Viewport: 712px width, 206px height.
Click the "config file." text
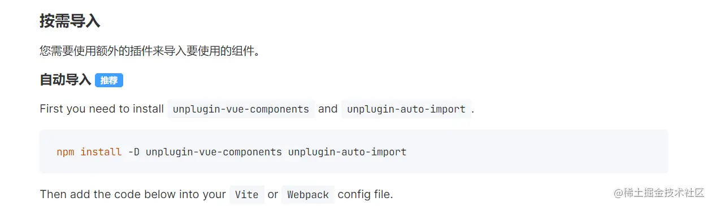click(365, 195)
